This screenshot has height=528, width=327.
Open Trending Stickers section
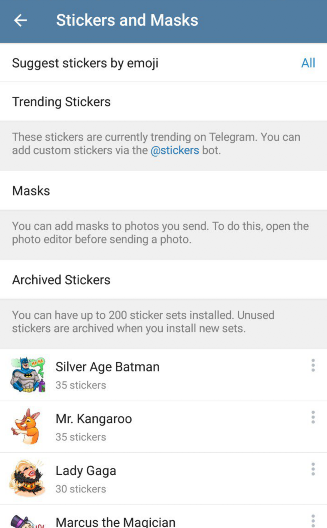(x=61, y=102)
